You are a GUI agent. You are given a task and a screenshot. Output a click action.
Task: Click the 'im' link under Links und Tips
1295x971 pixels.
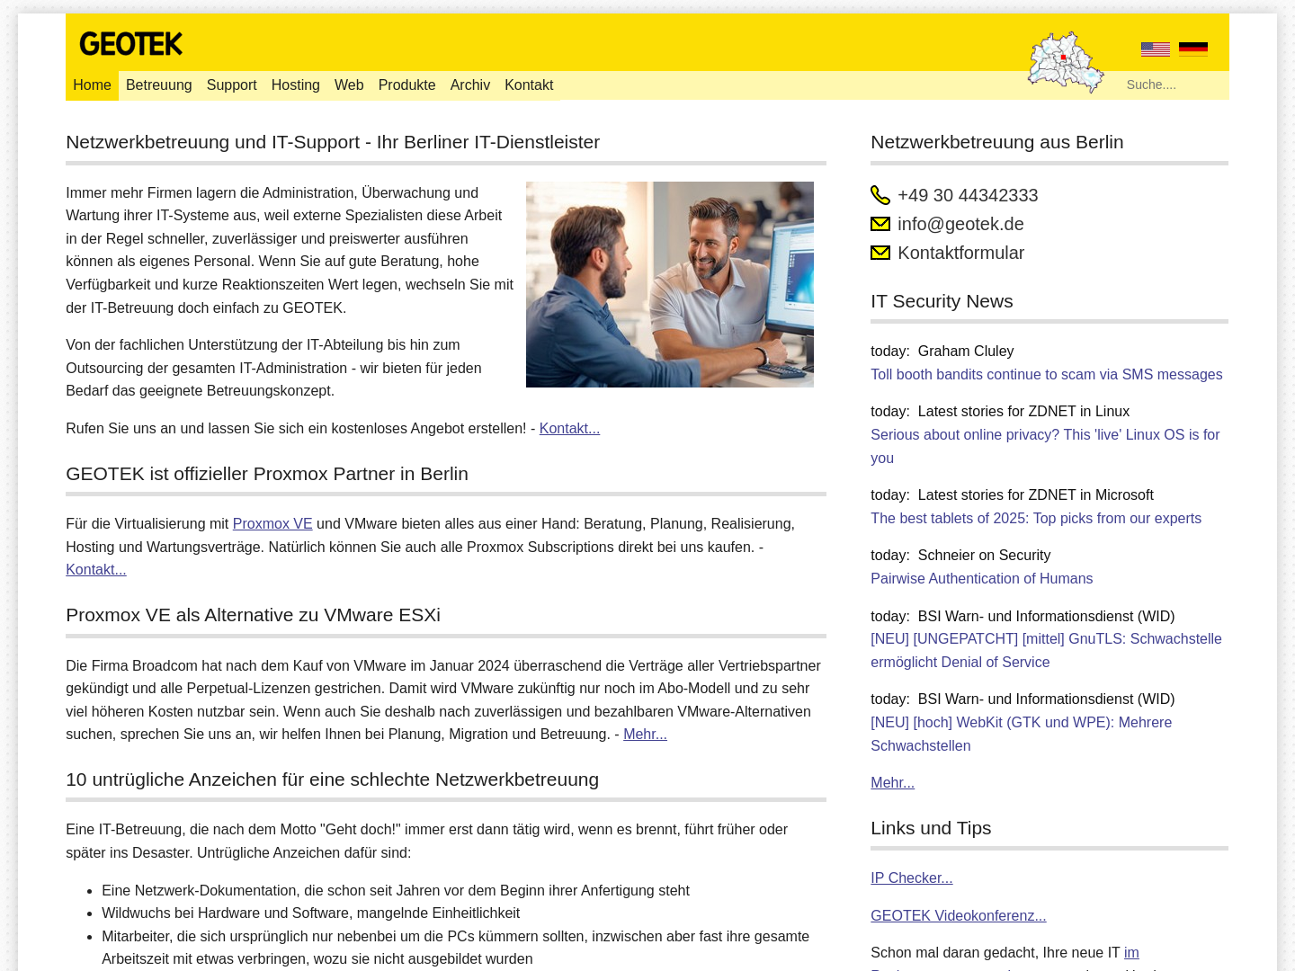click(1131, 953)
